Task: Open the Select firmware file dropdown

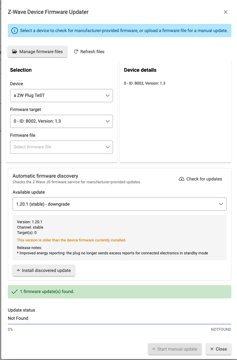Action: tap(62, 147)
